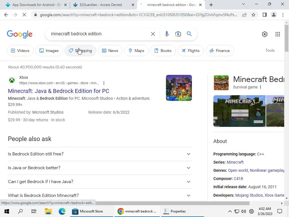Click the URL address bar
The width and height of the screenshot is (289, 217).
pos(138,15)
